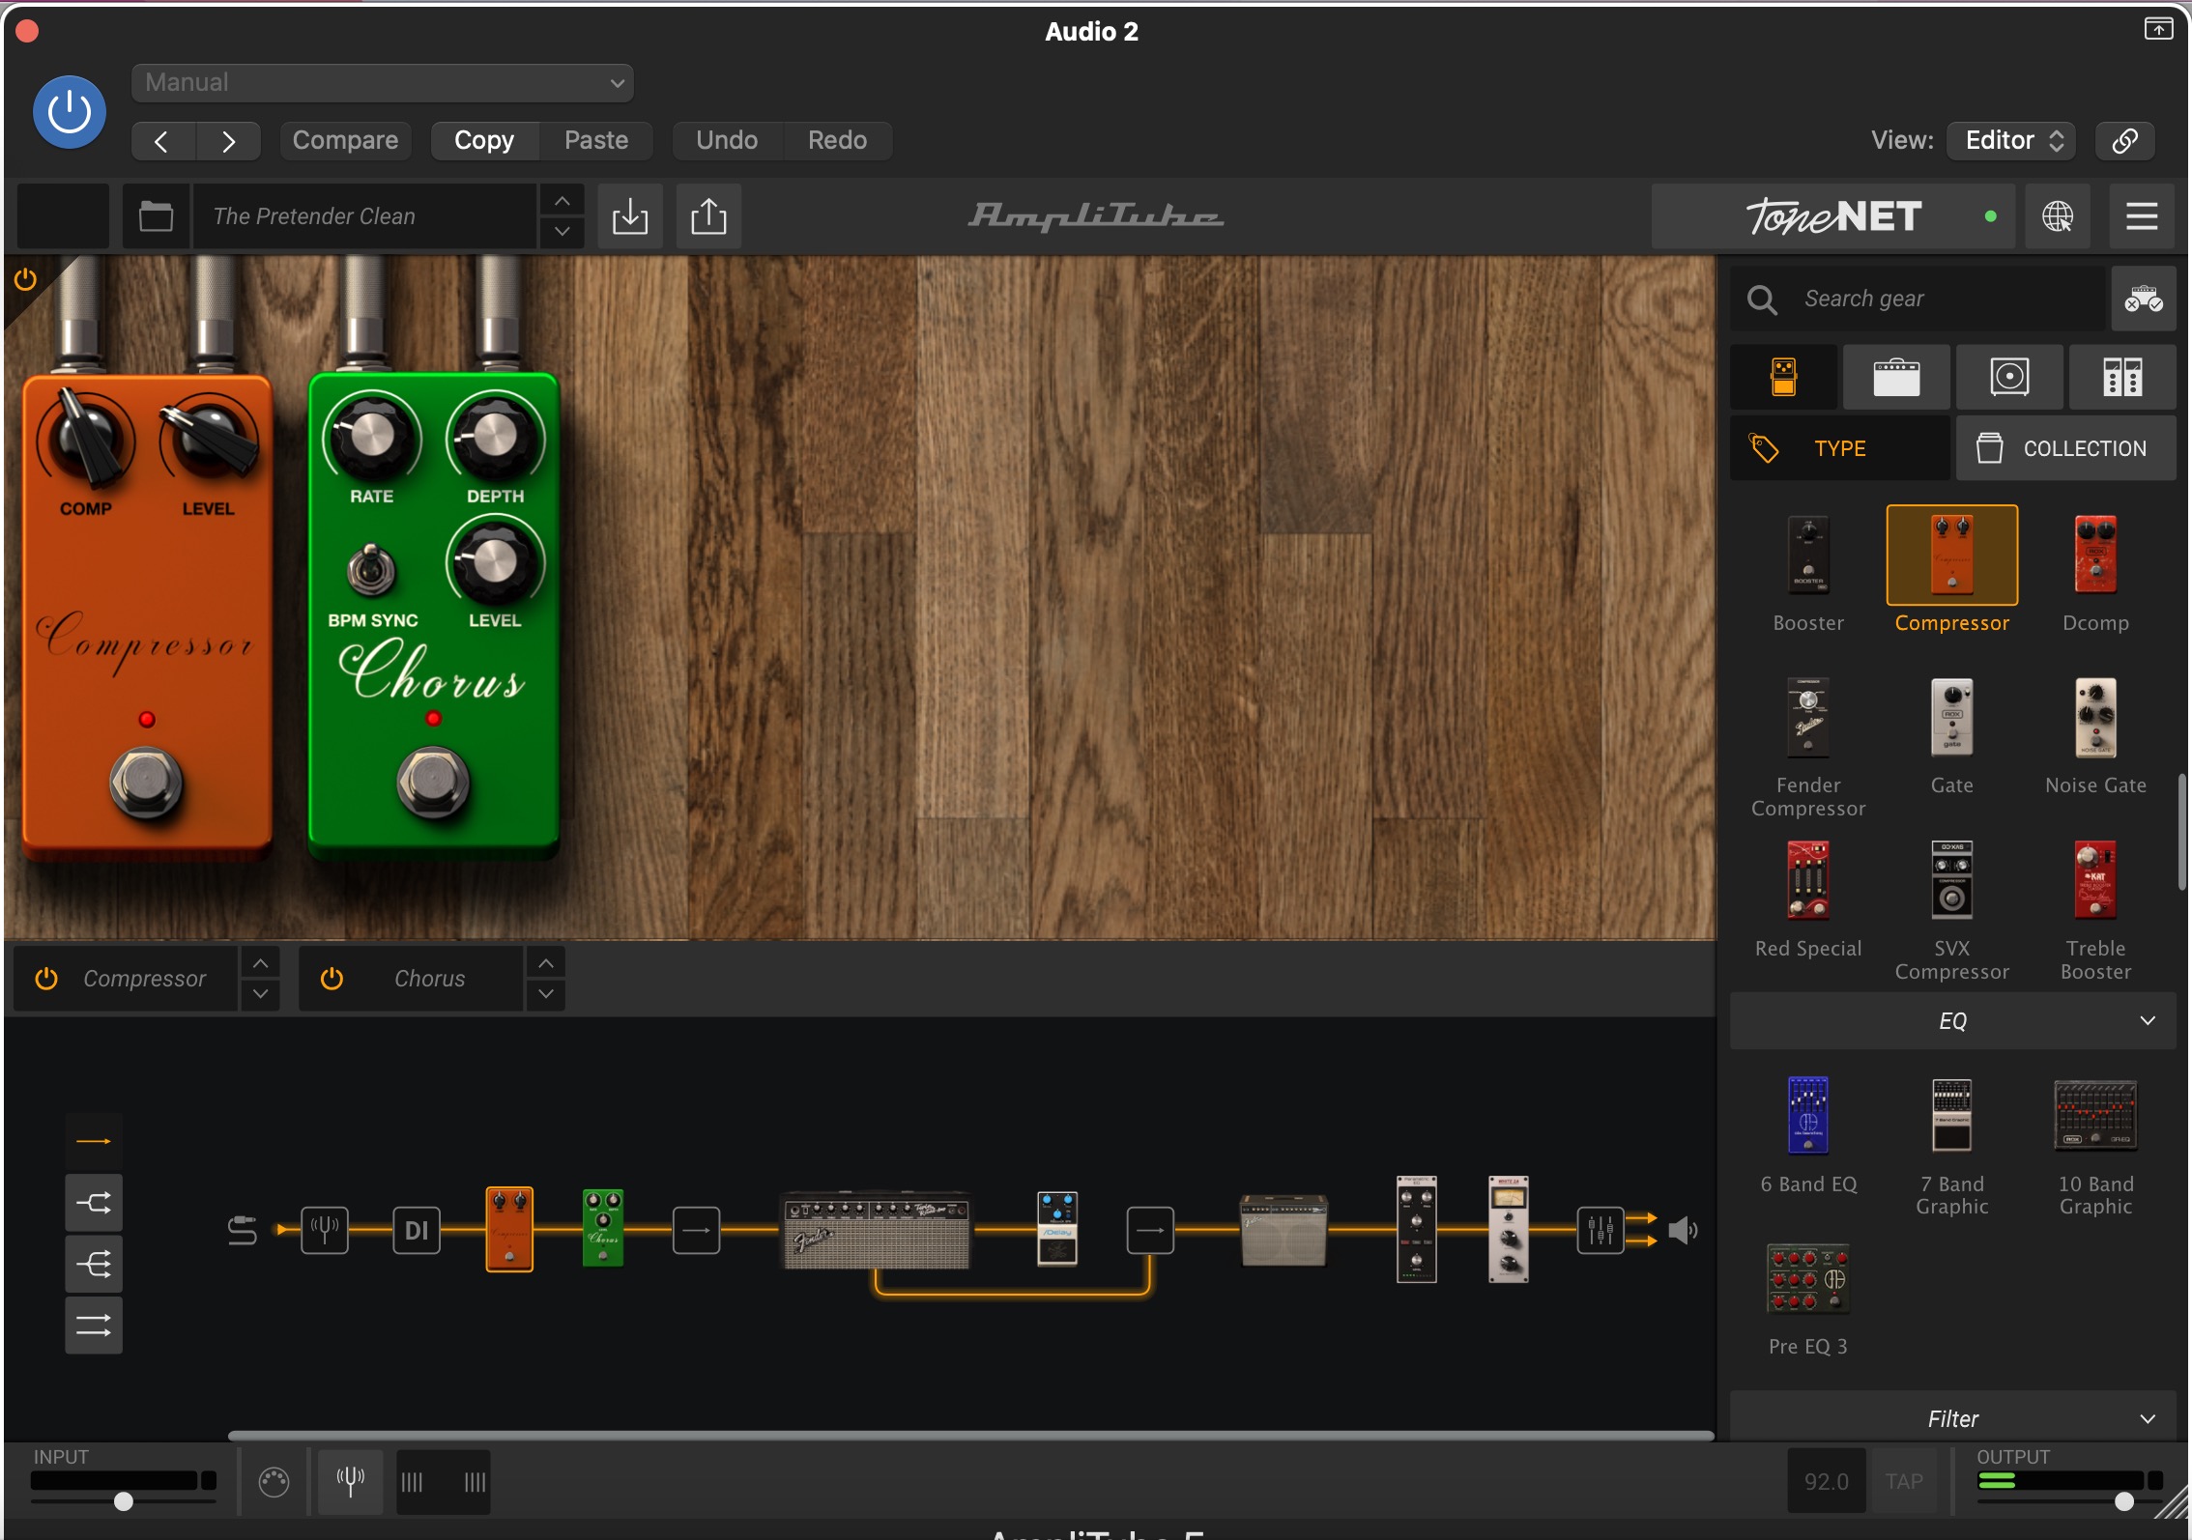Switch to the TYPE tab

pyautogui.click(x=1839, y=448)
